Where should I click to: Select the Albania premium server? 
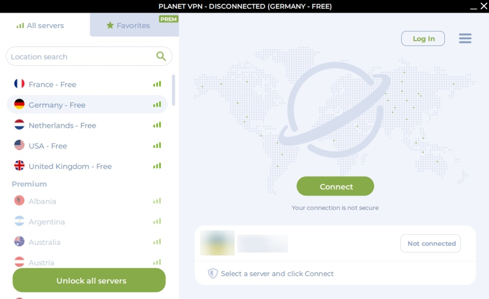click(42, 201)
